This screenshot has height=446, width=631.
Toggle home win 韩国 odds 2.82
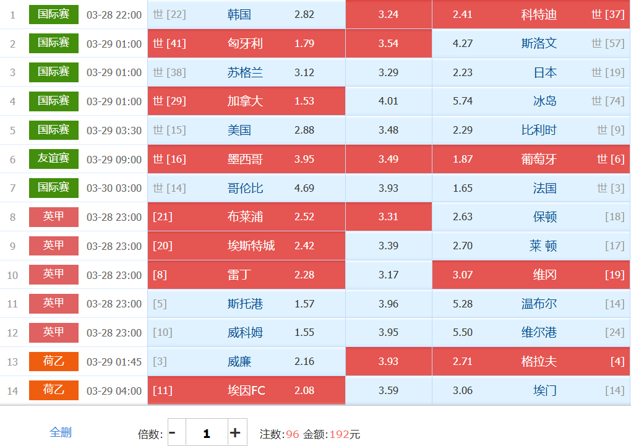(x=246, y=14)
